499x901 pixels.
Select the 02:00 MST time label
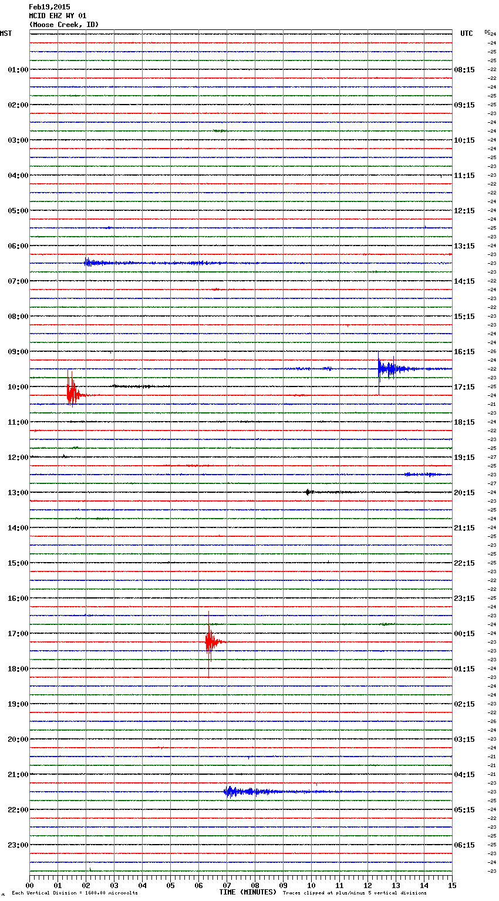pyautogui.click(x=18, y=105)
